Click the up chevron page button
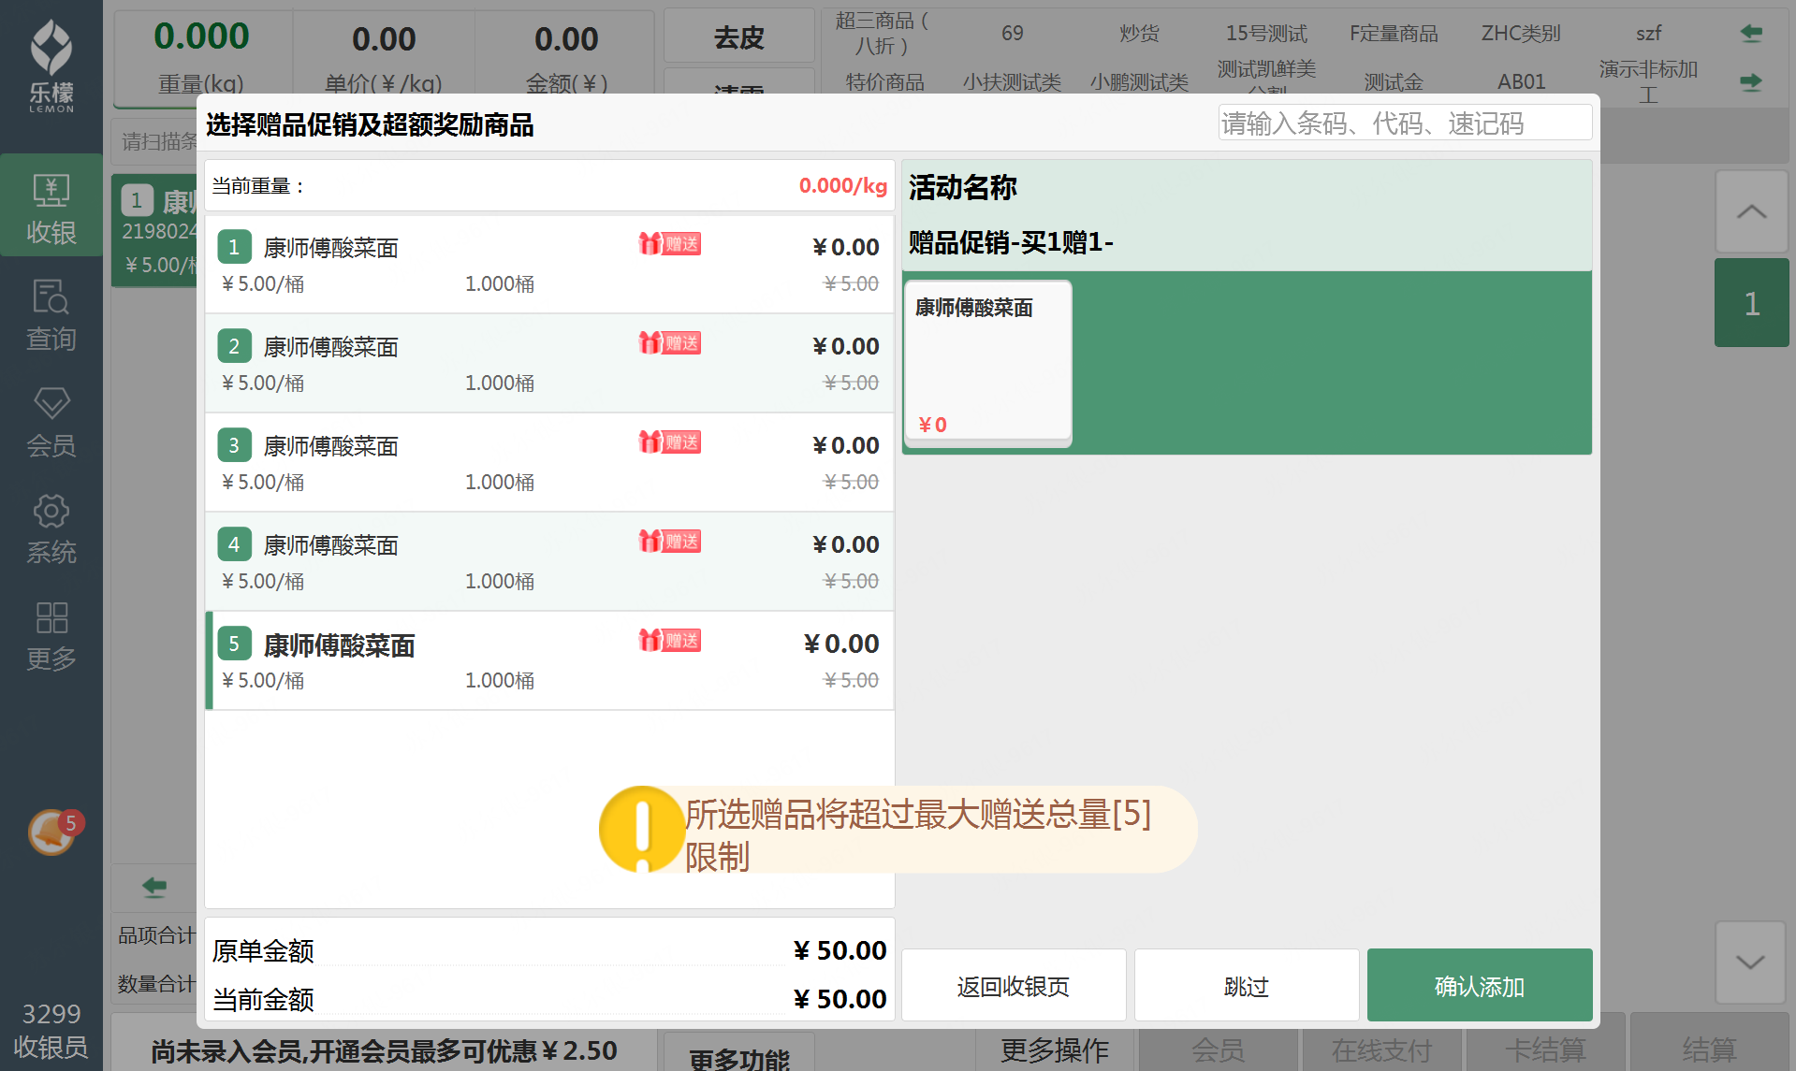The image size is (1796, 1071). click(1751, 211)
